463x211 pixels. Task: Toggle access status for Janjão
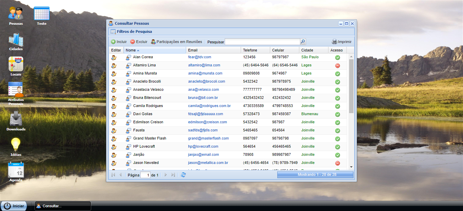pos(338,155)
